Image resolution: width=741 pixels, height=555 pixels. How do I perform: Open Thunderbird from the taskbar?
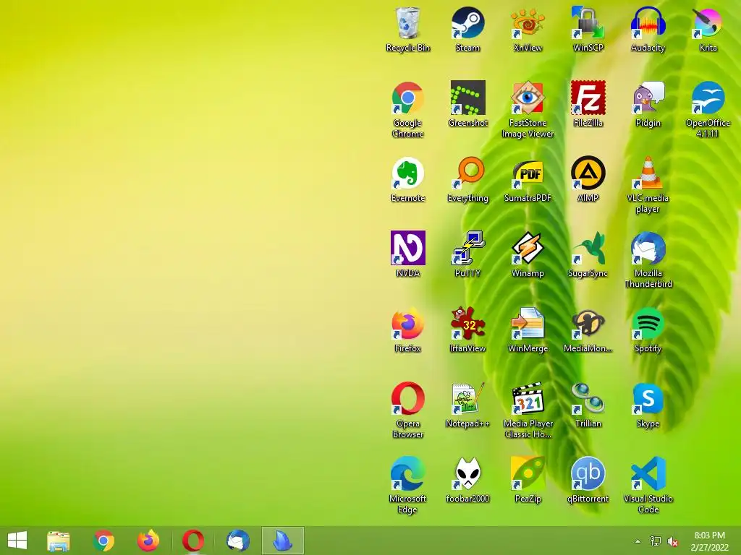click(x=237, y=541)
